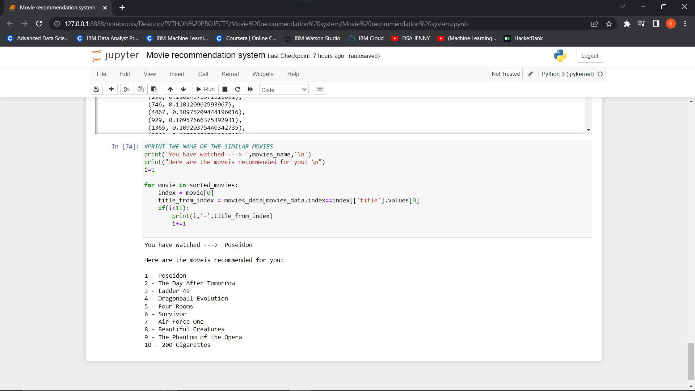Click the Not Trusted notebook status button

pyautogui.click(x=505, y=73)
